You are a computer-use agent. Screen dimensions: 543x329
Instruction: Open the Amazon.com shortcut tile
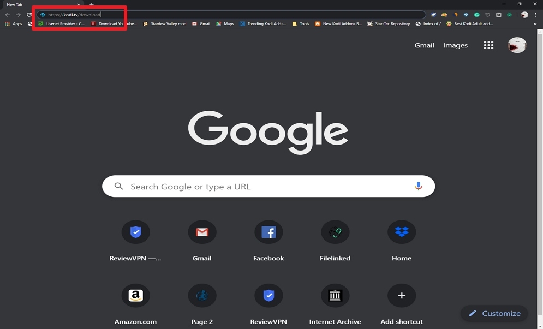(x=135, y=304)
